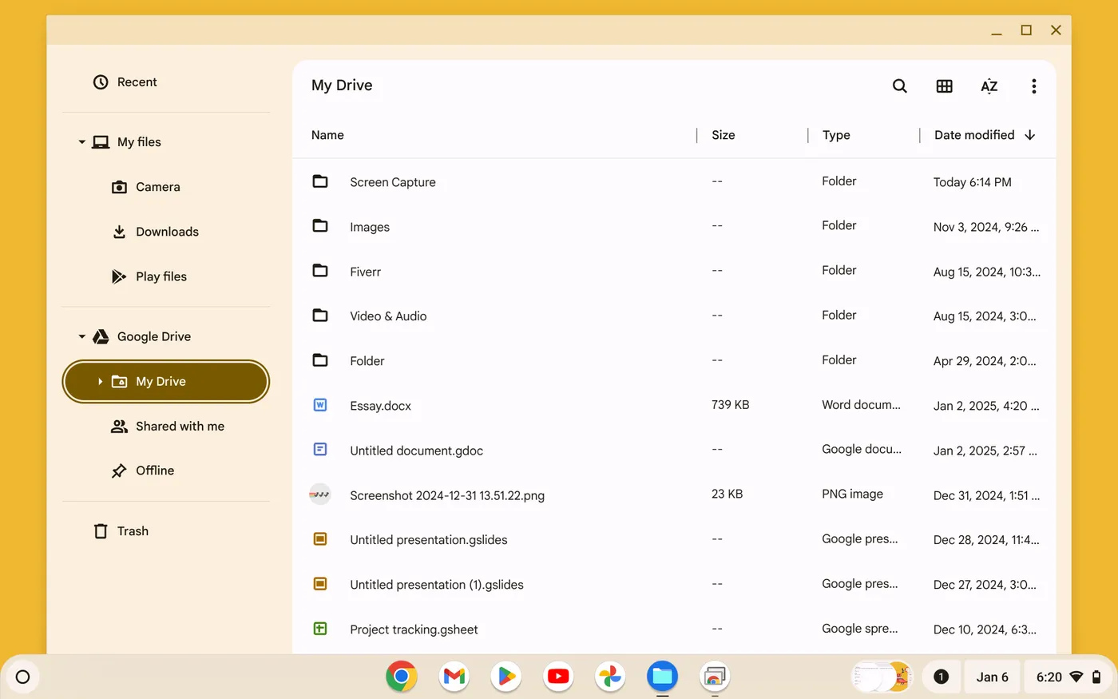
Task: Click the Sheets icon beside Project tracking.gsheet
Action: coord(320,629)
